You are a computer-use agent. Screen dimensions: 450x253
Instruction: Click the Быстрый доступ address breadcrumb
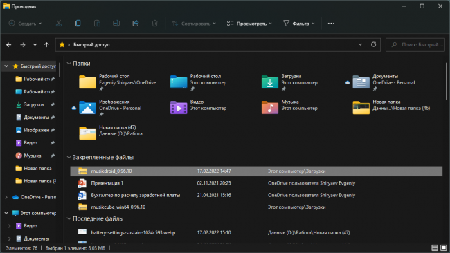(91, 45)
